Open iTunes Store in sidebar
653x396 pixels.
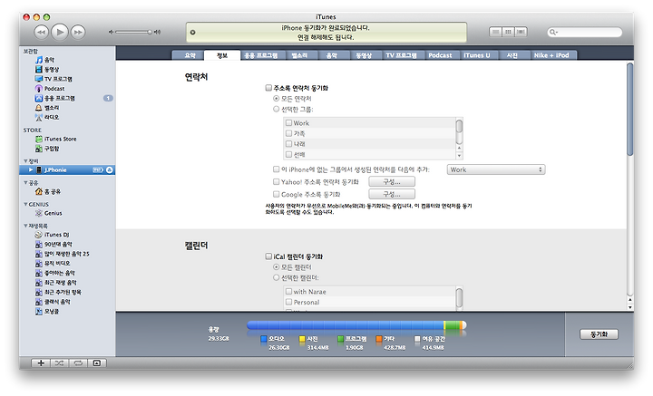[x=60, y=139]
